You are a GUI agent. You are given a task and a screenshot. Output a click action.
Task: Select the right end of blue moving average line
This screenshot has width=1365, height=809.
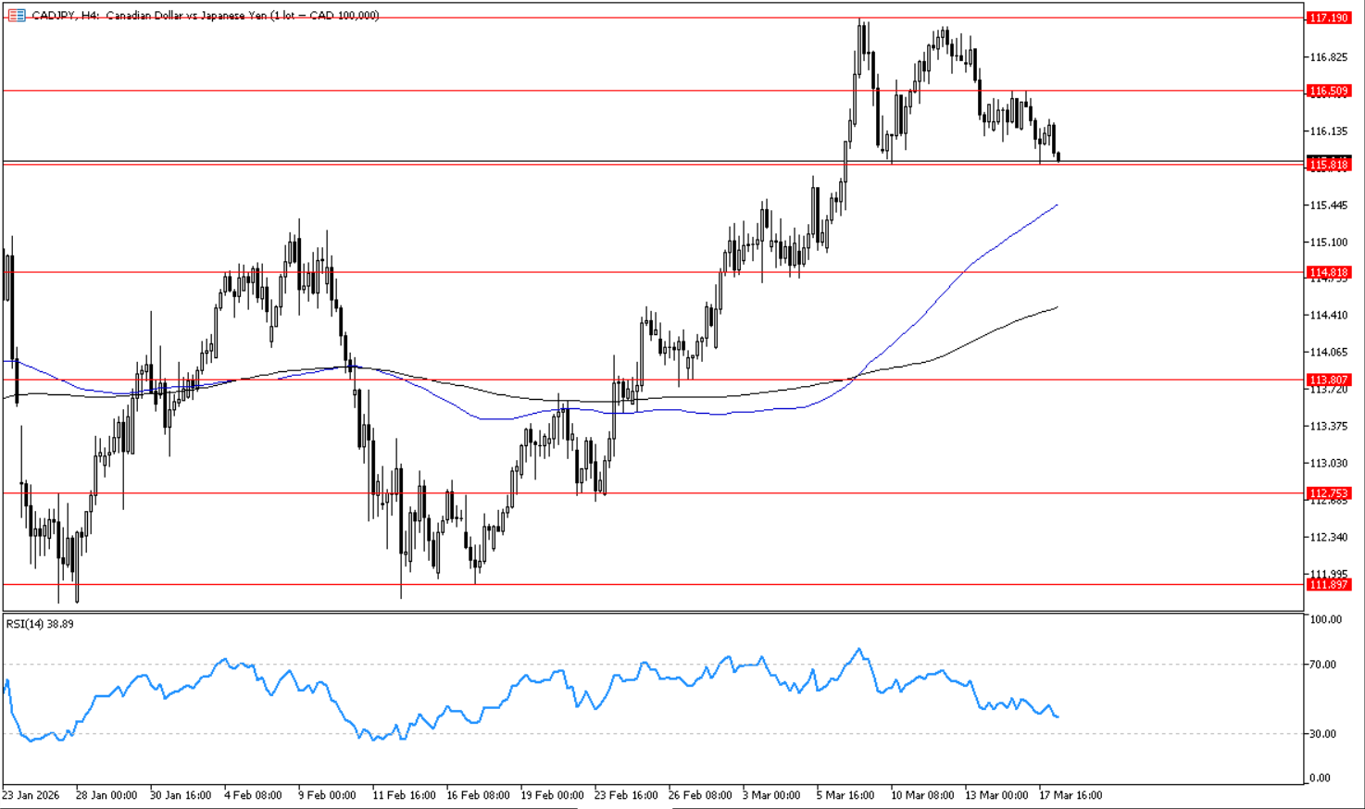click(x=1057, y=205)
